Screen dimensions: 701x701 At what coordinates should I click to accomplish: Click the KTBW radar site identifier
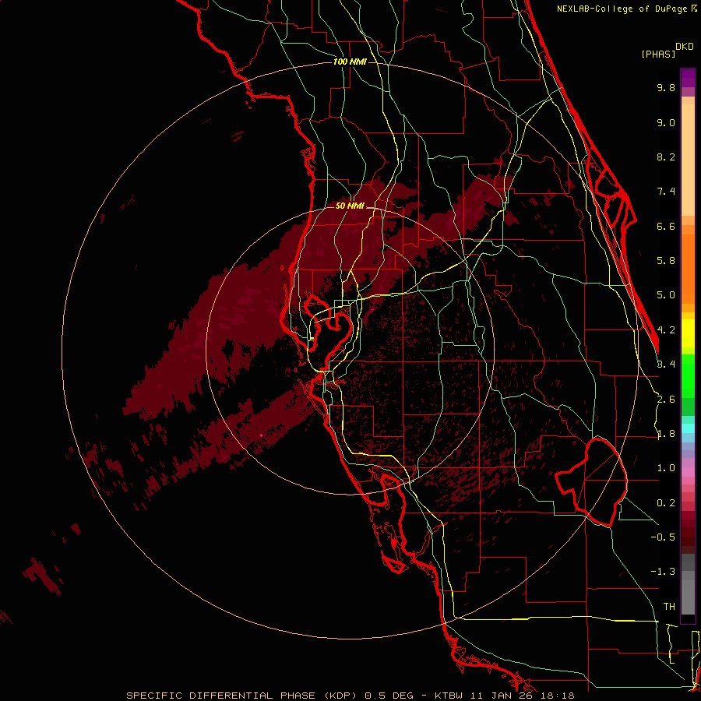(x=449, y=696)
